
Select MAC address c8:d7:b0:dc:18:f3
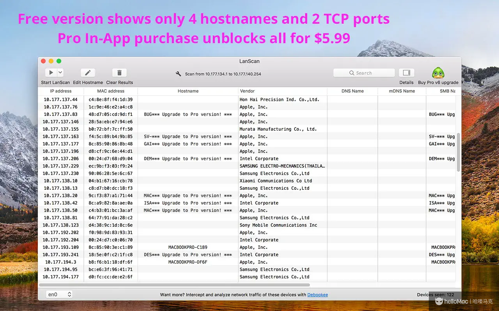111,188
